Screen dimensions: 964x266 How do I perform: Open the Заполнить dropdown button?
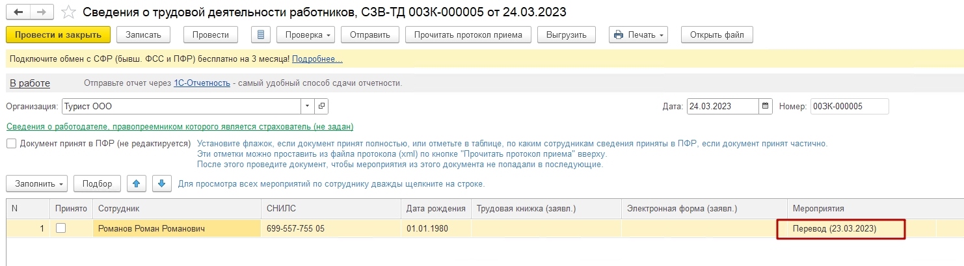(x=40, y=183)
